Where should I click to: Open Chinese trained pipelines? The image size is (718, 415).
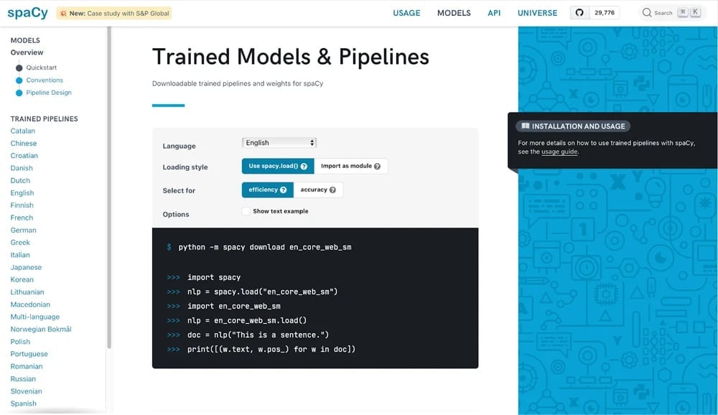click(24, 144)
